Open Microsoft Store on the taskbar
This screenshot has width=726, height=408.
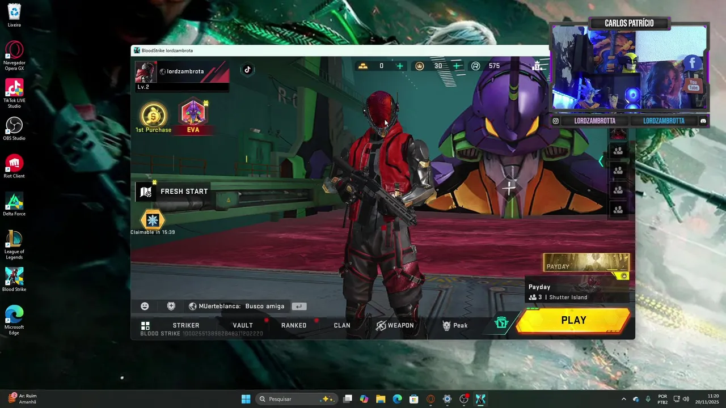tap(414, 399)
